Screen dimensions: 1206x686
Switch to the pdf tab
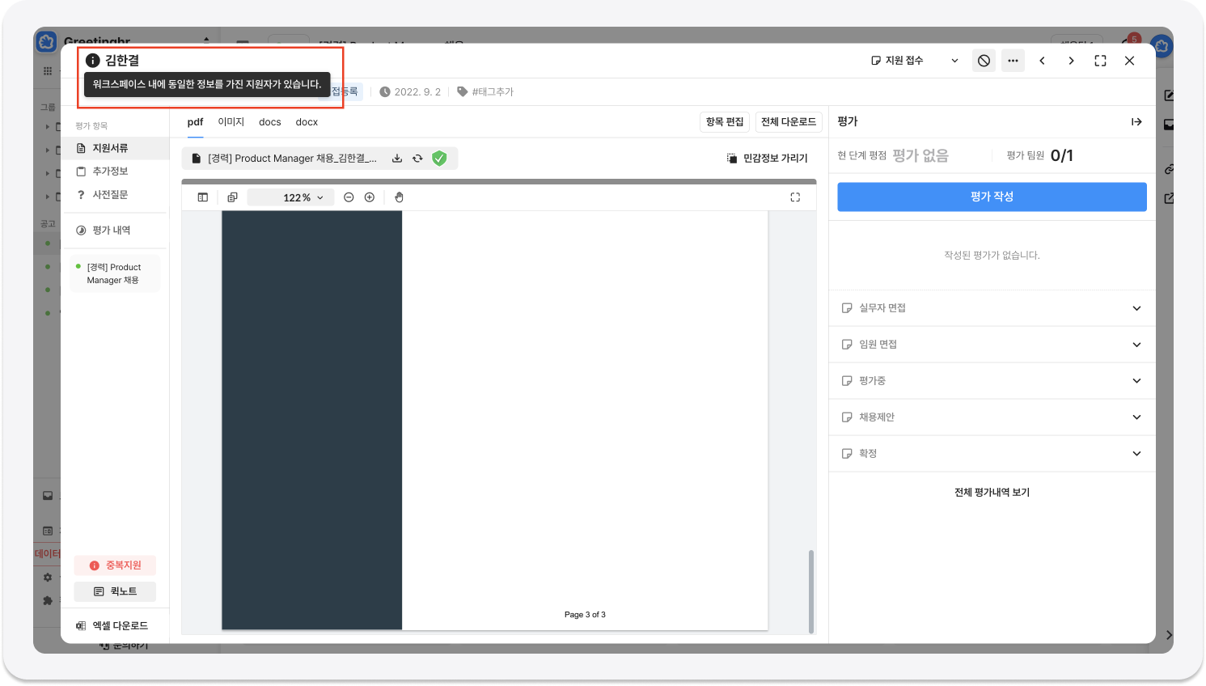pos(195,122)
